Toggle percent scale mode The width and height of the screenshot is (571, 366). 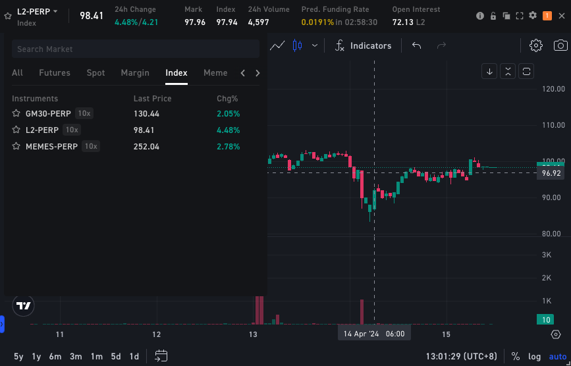coord(515,357)
